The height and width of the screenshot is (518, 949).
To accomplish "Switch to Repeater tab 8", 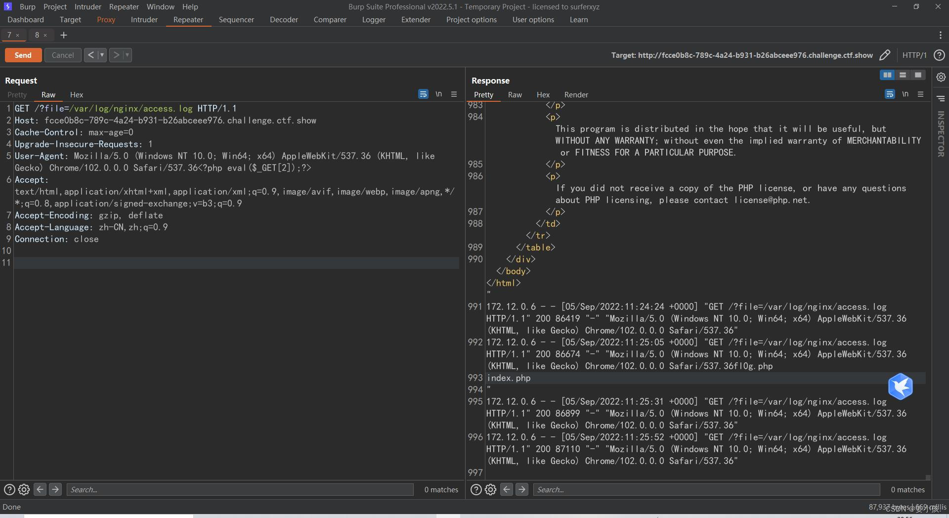I will tap(37, 35).
